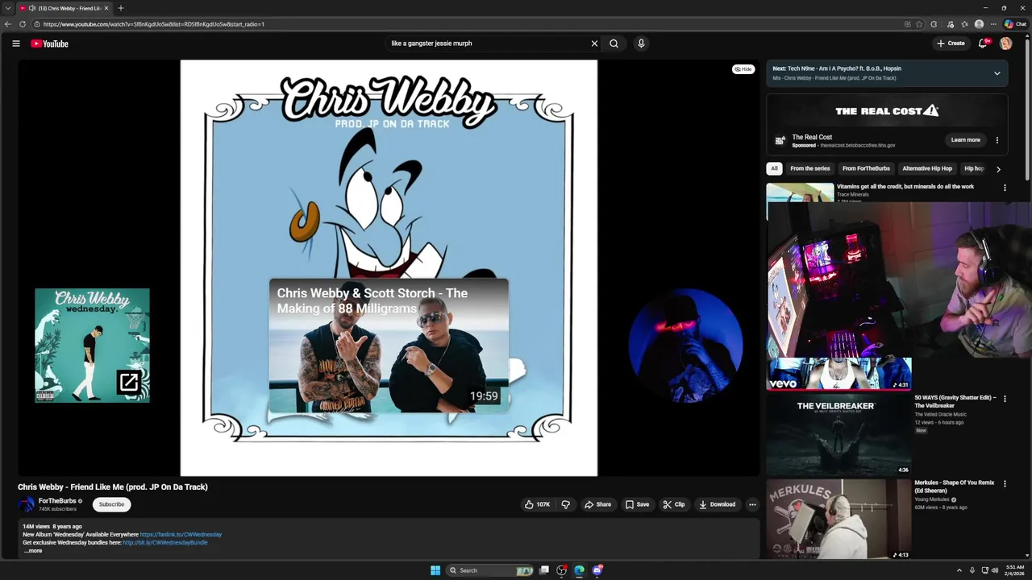1032x580 pixels.
Task: Add this page to favorites star
Action: pyautogui.click(x=919, y=24)
